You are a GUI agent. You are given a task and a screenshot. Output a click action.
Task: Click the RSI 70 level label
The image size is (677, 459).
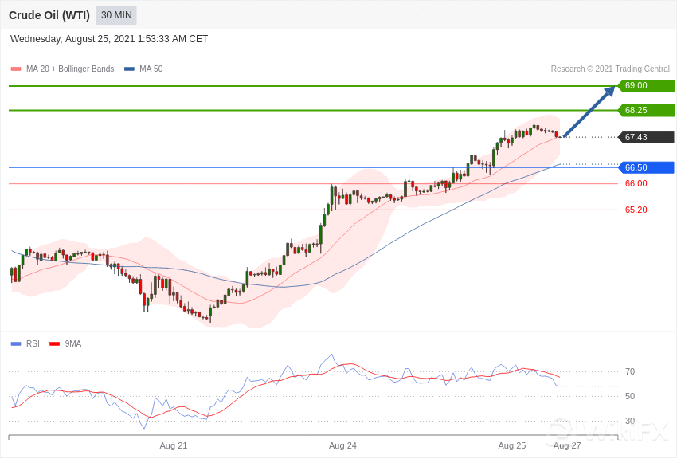click(x=630, y=371)
